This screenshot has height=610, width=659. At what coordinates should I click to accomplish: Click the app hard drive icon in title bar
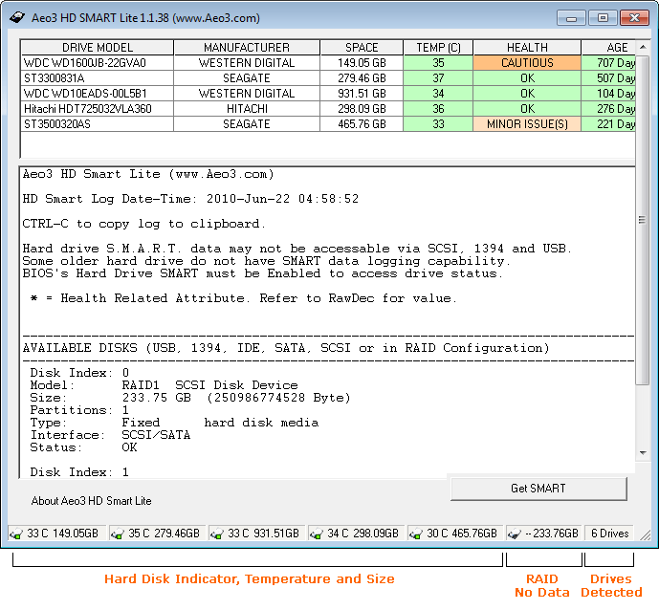pyautogui.click(x=17, y=17)
